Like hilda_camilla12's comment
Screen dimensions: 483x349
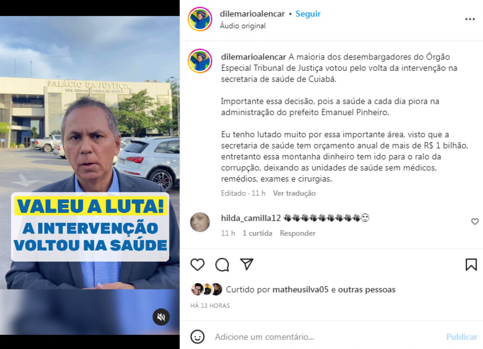475,221
